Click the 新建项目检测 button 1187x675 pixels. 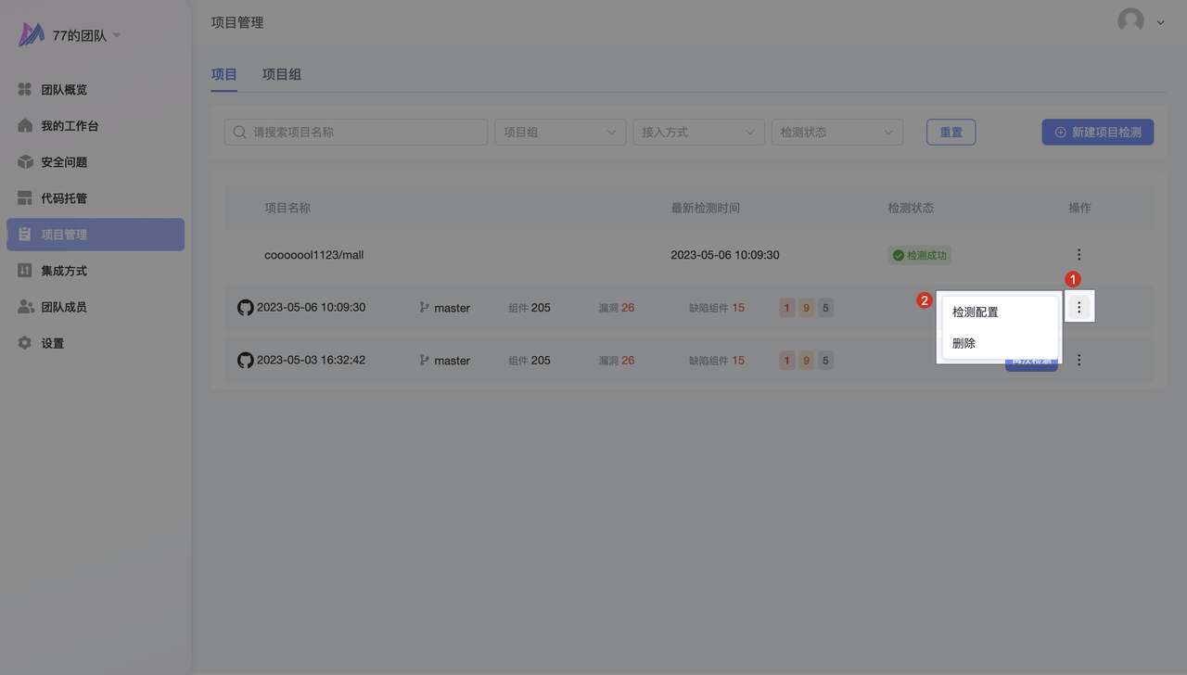[x=1097, y=133]
